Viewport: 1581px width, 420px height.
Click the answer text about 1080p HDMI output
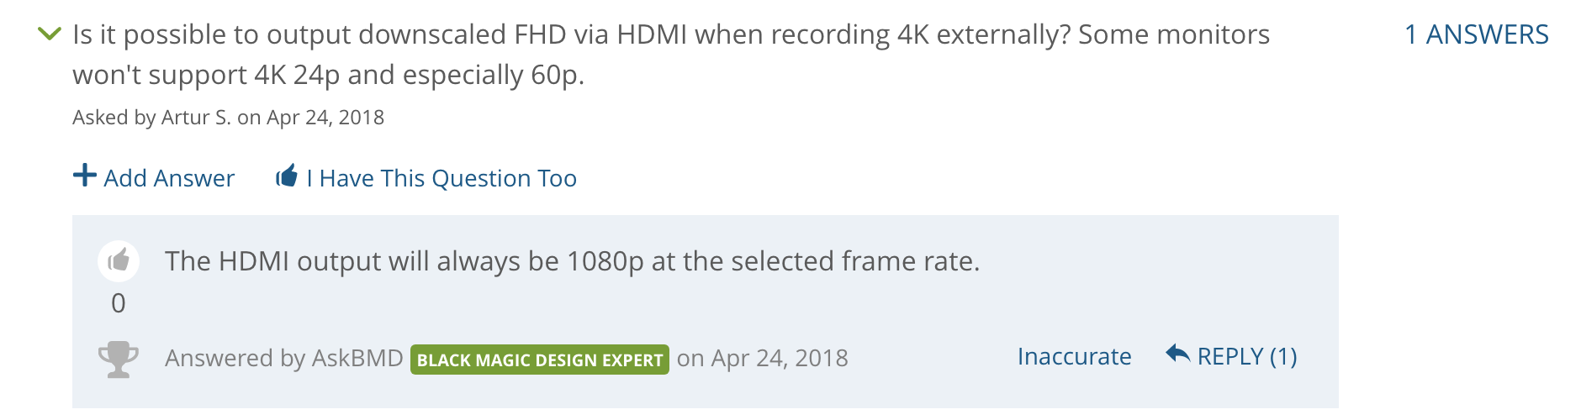(x=572, y=261)
